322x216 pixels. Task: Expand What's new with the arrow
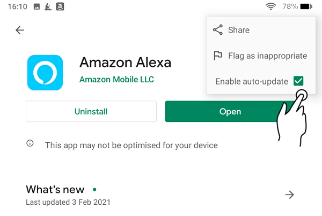coord(290,195)
